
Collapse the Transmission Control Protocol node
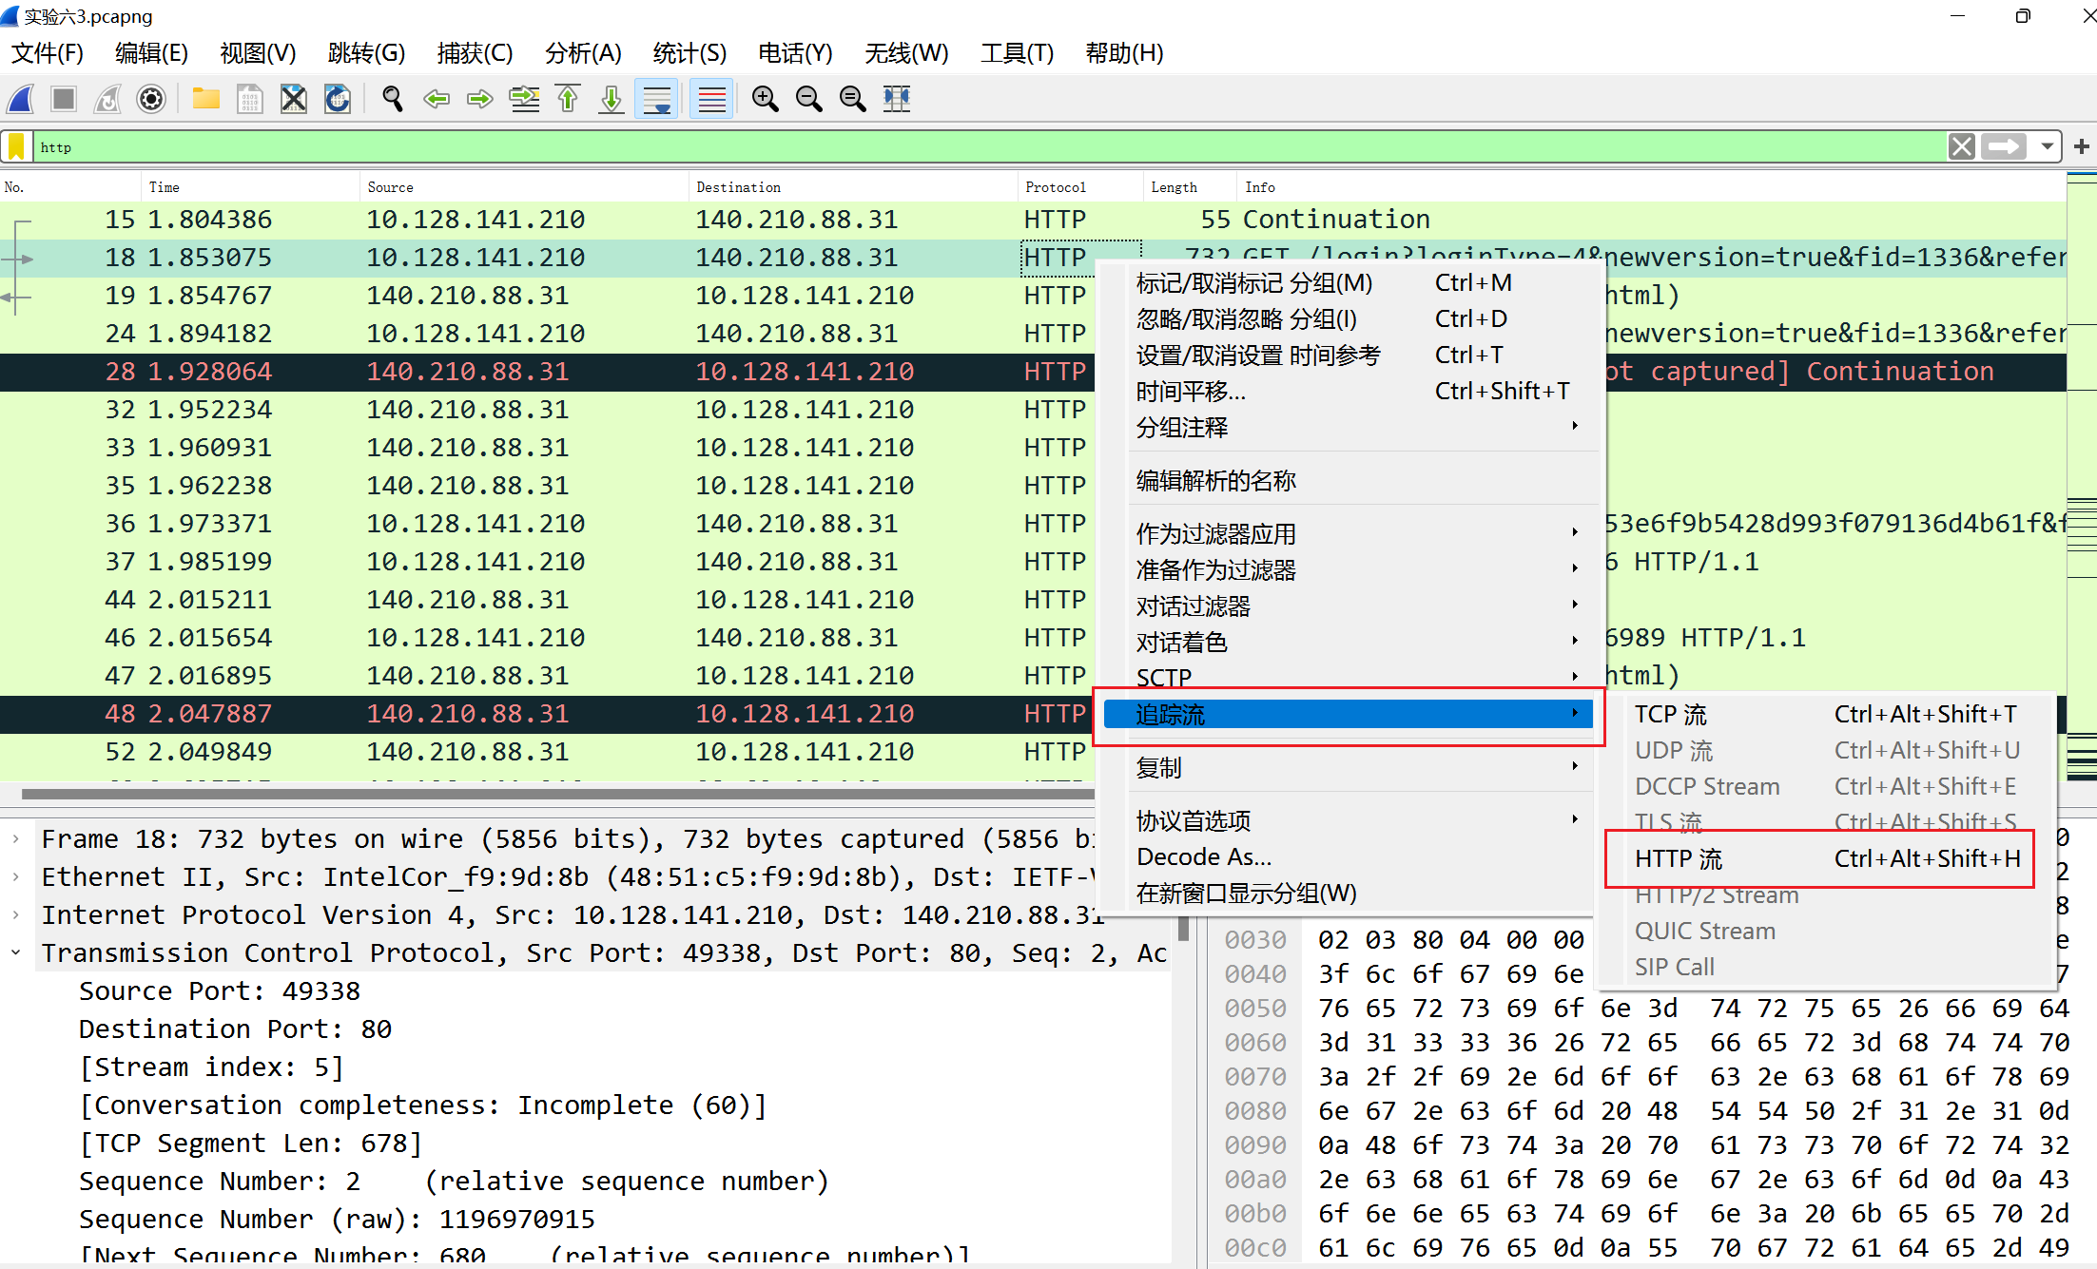coord(16,952)
